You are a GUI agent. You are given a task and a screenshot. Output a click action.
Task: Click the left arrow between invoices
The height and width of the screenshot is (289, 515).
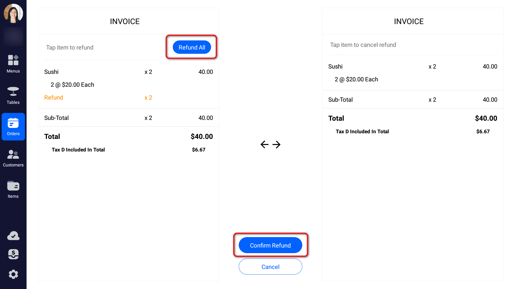(264, 144)
